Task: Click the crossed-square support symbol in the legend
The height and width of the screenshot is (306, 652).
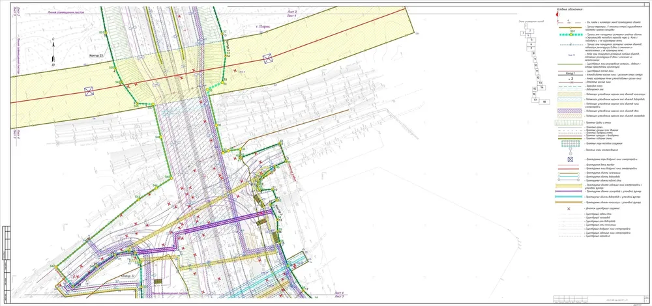Action: click(x=570, y=160)
